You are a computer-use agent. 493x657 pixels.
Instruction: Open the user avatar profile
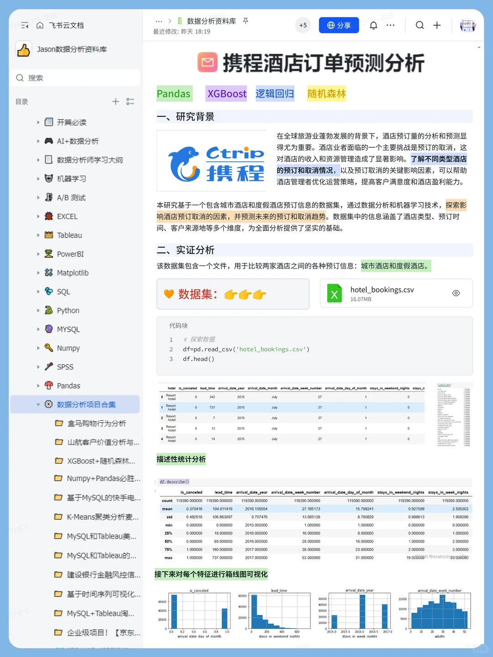[x=468, y=25]
